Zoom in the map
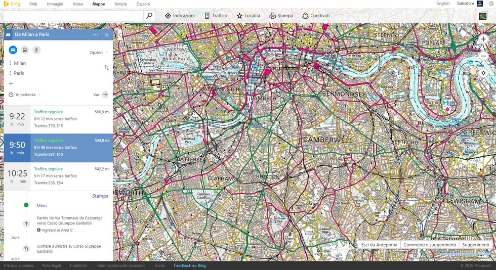 point(483,39)
